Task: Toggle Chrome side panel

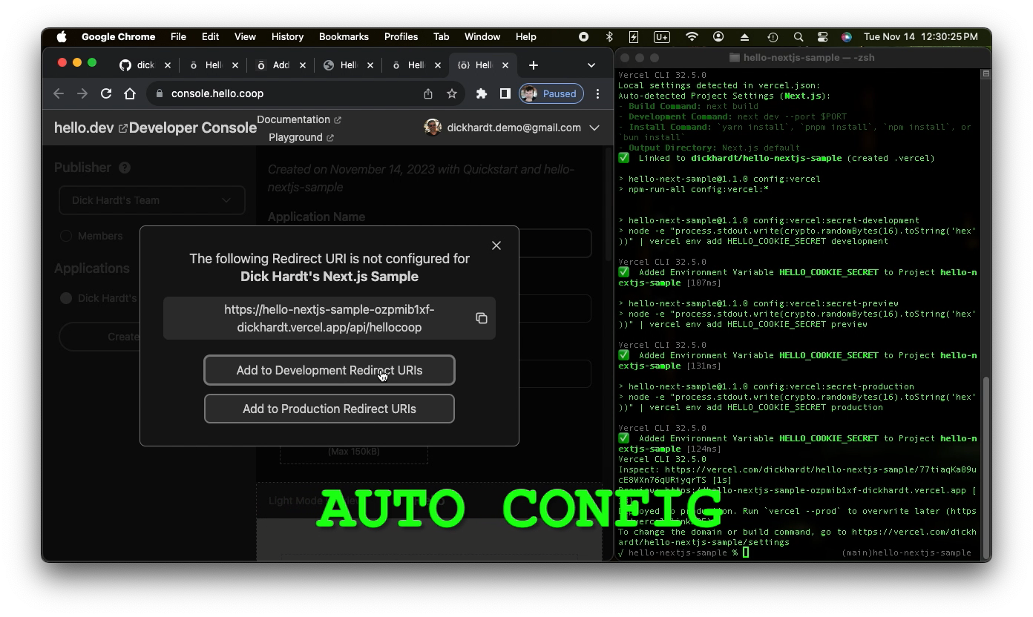Action: point(505,93)
